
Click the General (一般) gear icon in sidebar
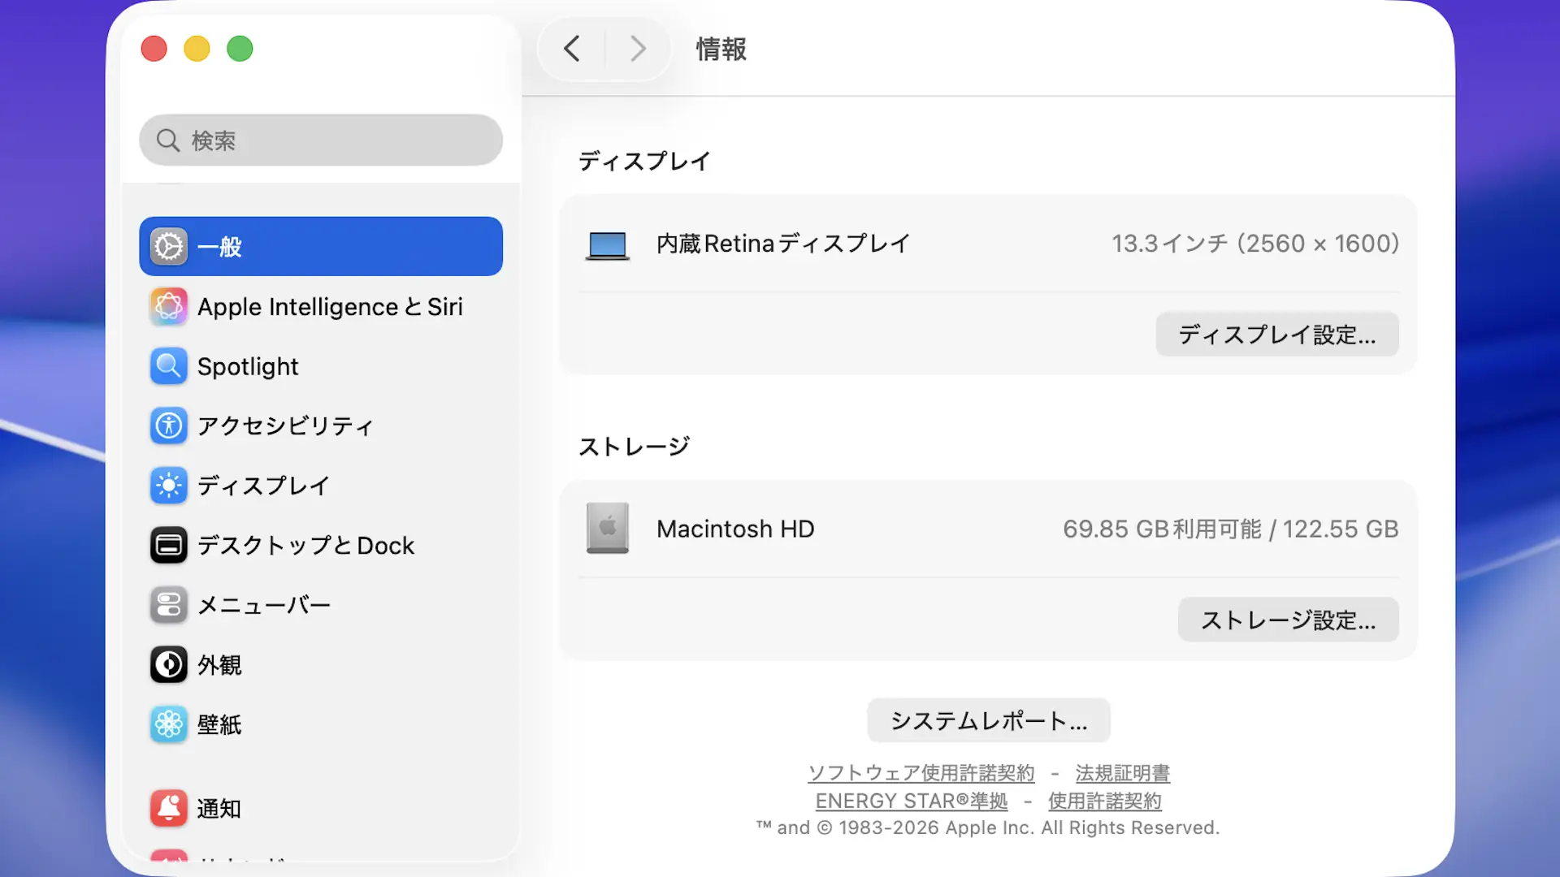169,247
